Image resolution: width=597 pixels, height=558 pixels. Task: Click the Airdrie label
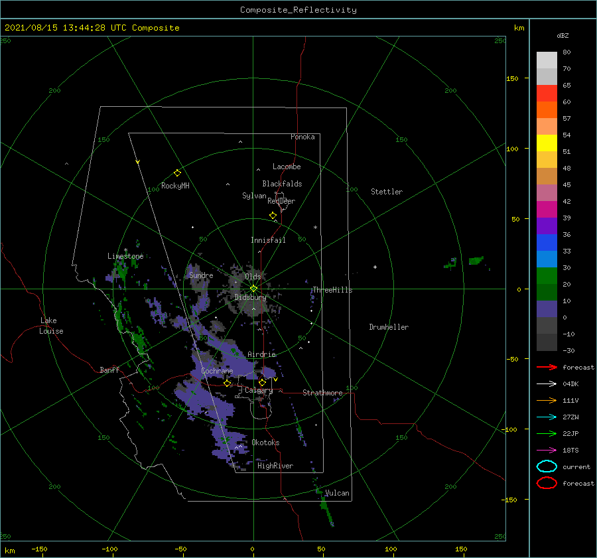261,354
